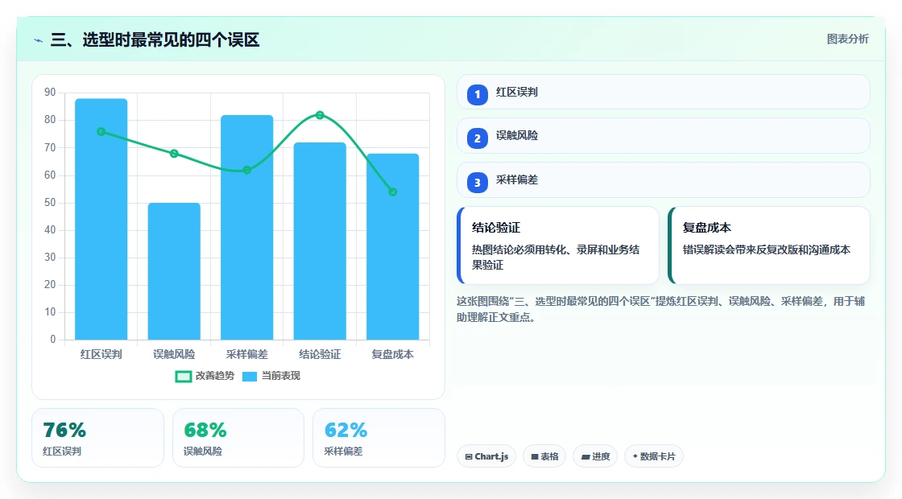Click the 红区误判 bar in chart
The width and height of the screenshot is (902, 499).
tap(101, 219)
